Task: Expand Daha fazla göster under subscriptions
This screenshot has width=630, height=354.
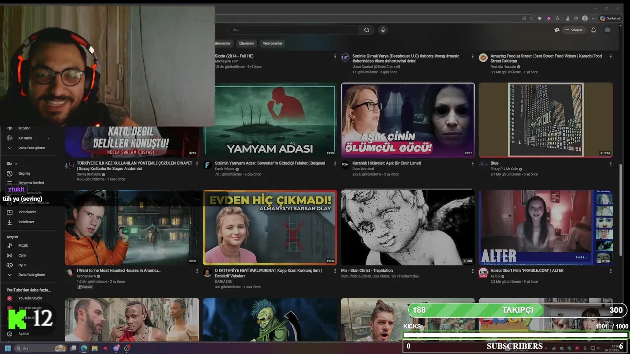Action: pyautogui.click(x=31, y=147)
